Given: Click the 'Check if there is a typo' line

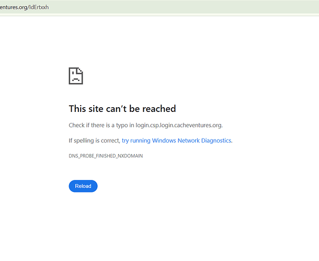Looking at the screenshot, I should coord(146,125).
